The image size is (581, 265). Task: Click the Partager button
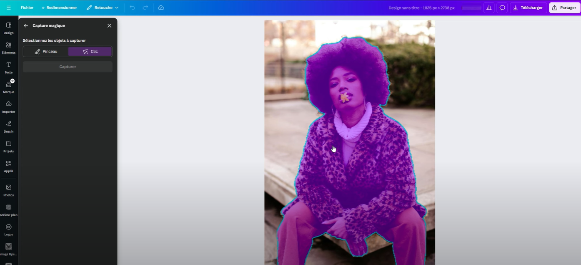564,8
